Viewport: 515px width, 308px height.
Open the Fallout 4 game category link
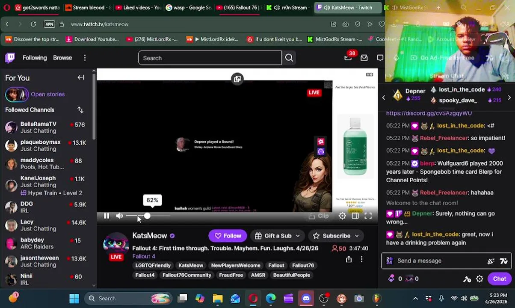pyautogui.click(x=144, y=256)
